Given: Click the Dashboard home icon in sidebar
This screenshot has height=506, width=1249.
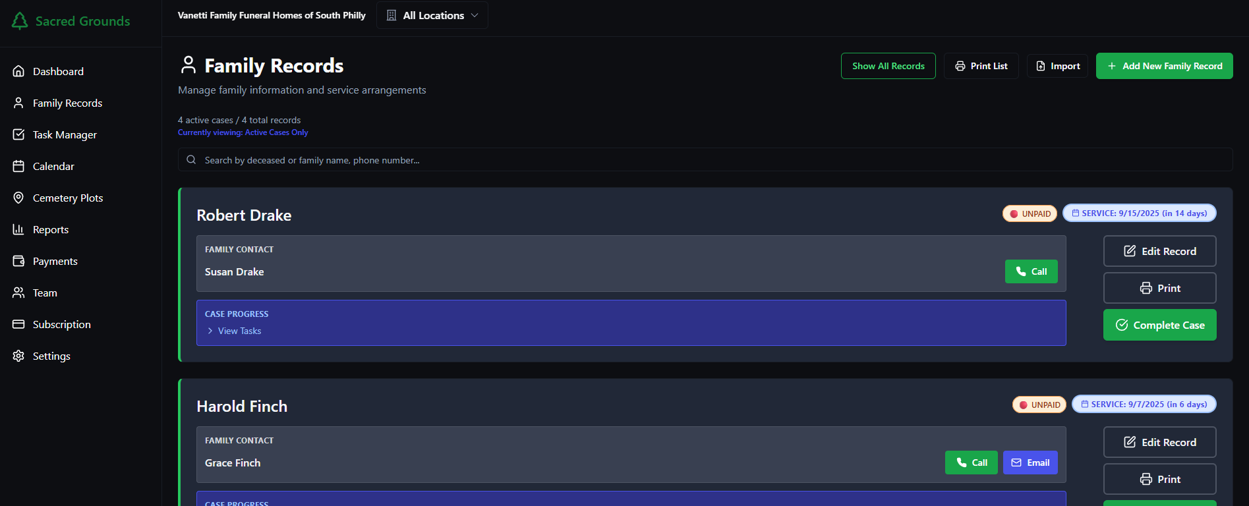Looking at the screenshot, I should tap(18, 71).
